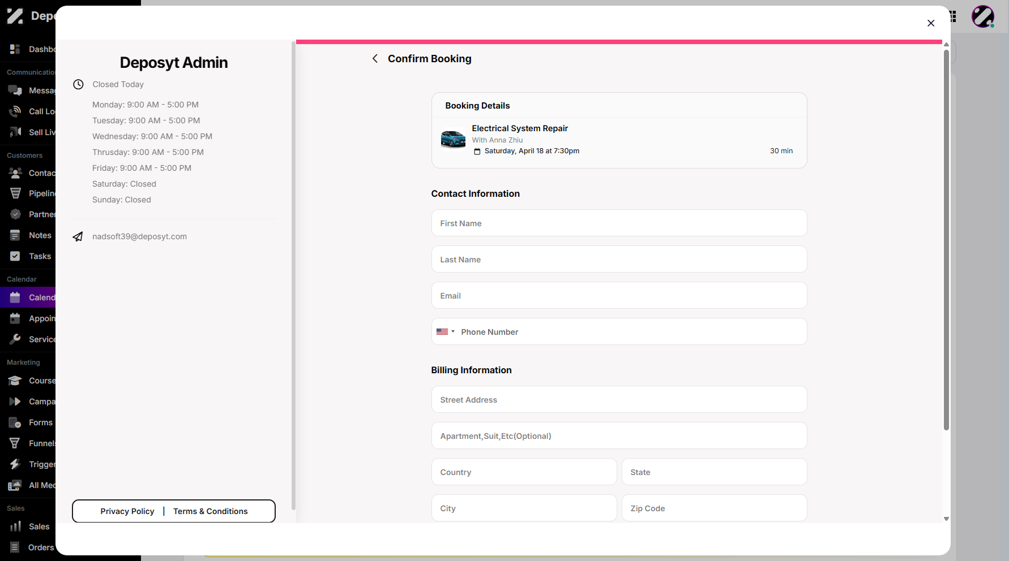
Task: Click the Deposyt logo in sidebar
Action: coord(15,16)
